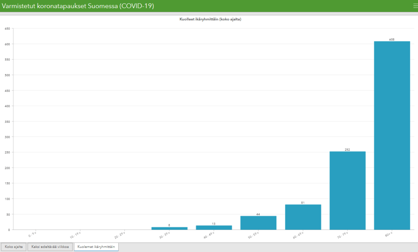Click the chart title Kuolleet ikäryhmittäin

pos(210,19)
